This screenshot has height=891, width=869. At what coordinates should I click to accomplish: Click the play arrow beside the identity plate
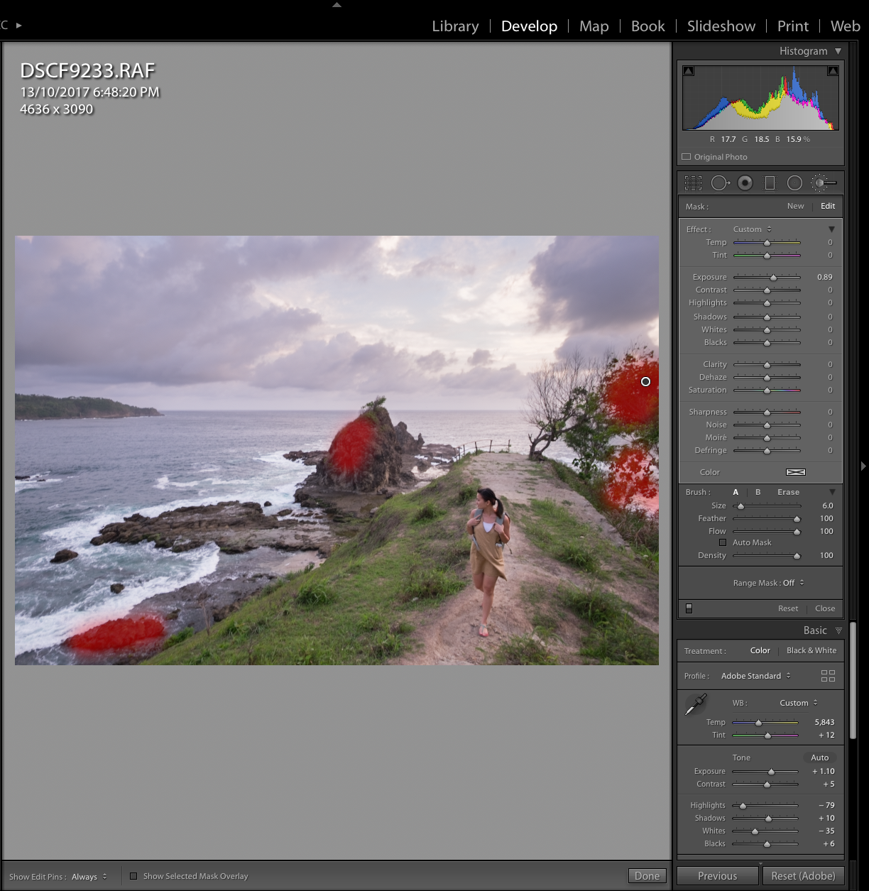pos(19,26)
